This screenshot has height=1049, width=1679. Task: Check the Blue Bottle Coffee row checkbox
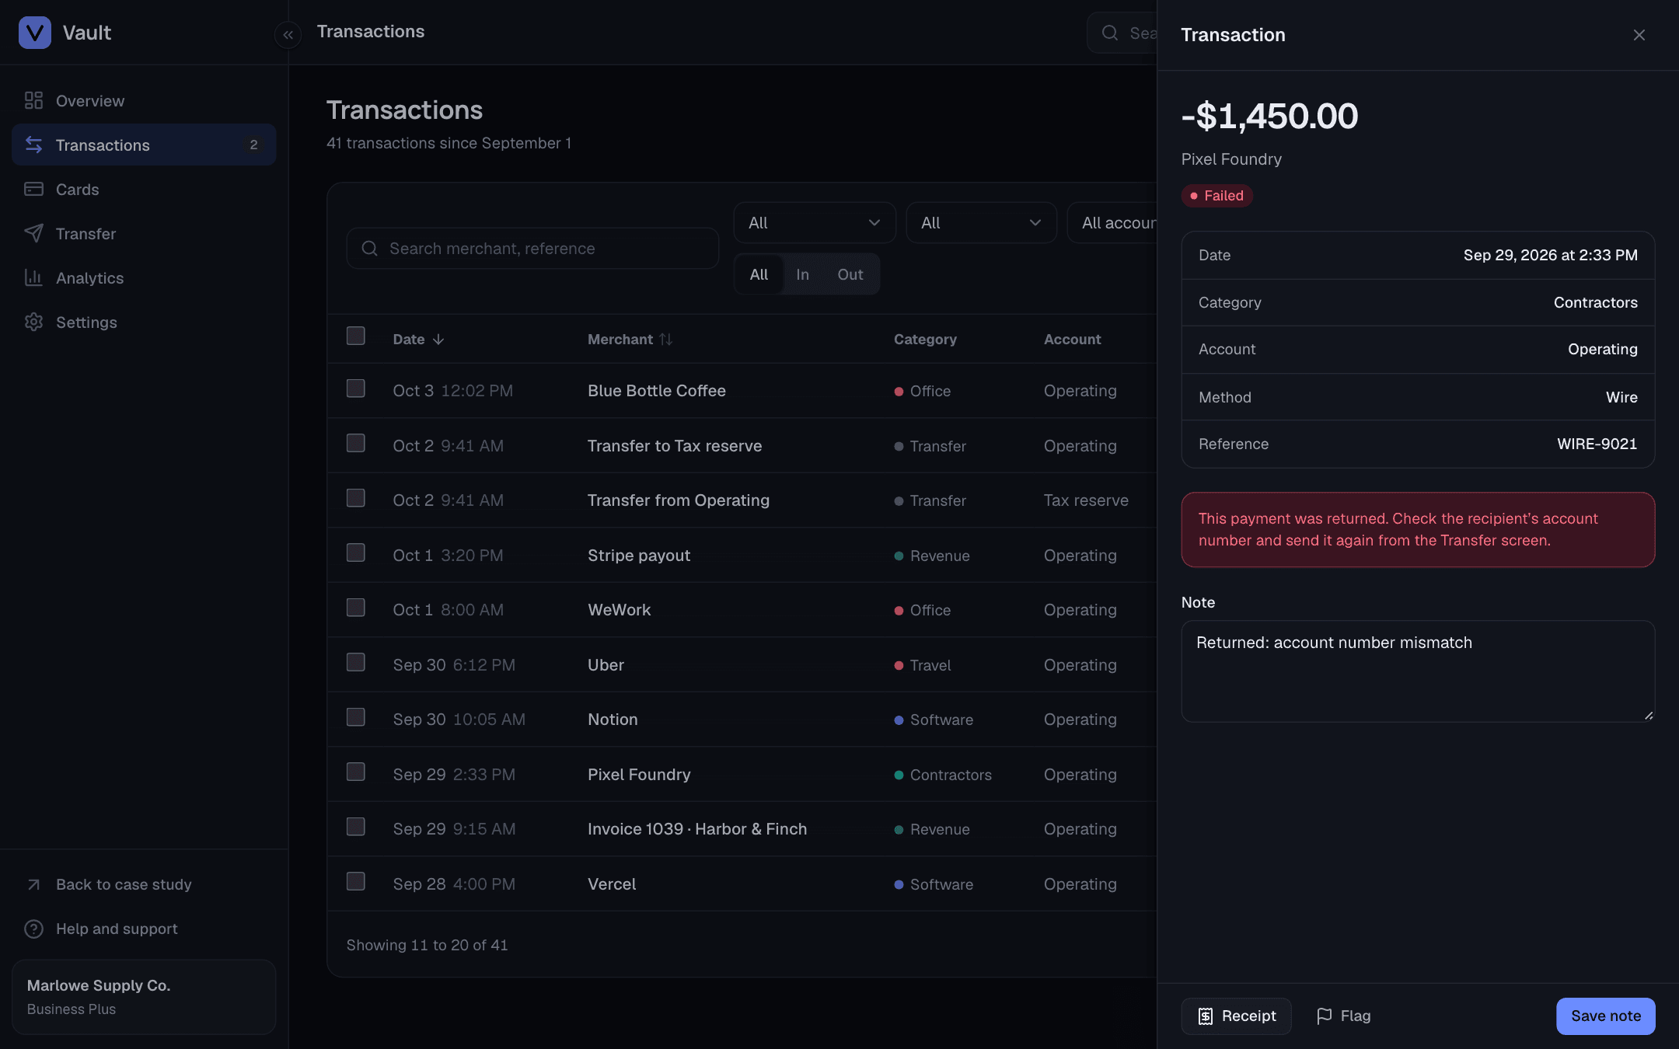pyautogui.click(x=356, y=389)
